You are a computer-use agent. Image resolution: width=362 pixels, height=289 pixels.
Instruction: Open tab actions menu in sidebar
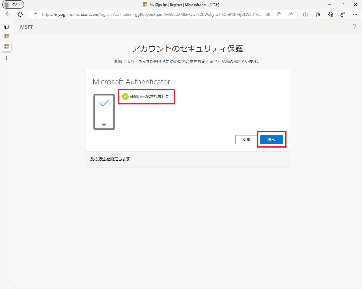coord(7,27)
